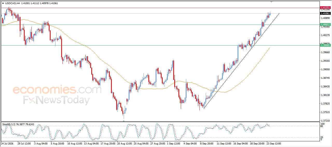The width and height of the screenshot is (332, 147).
Task: Click the 13 Aug 04:00 time label
Action: [x=91, y=143]
